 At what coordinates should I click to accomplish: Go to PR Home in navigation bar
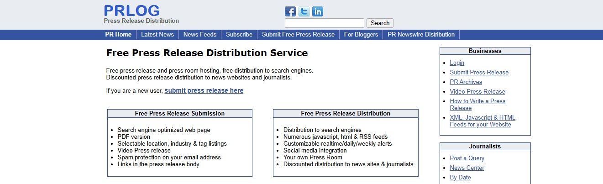click(118, 35)
